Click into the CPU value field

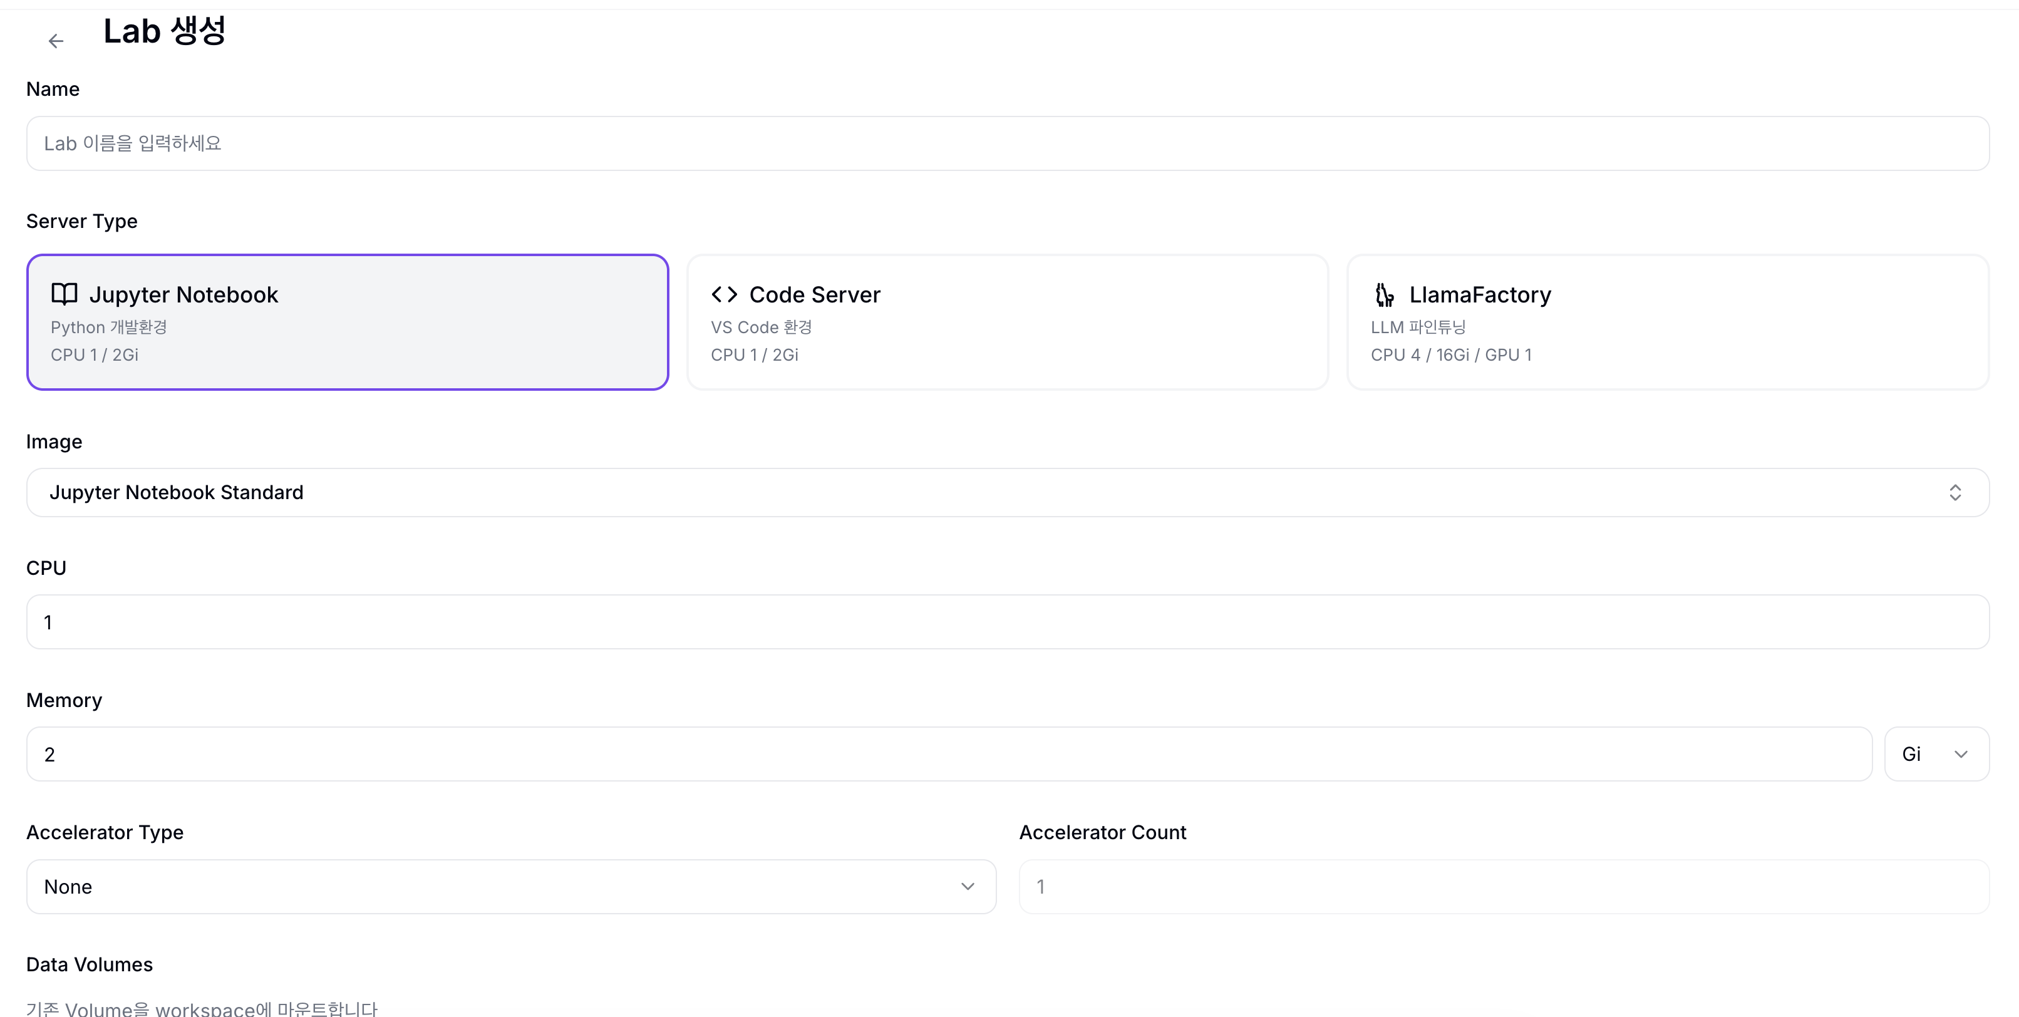(1008, 622)
